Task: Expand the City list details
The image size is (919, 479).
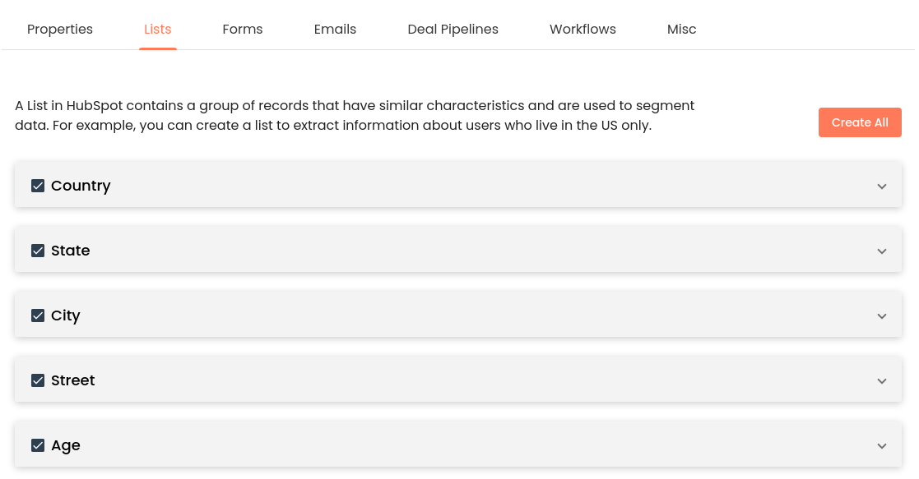Action: click(x=881, y=315)
